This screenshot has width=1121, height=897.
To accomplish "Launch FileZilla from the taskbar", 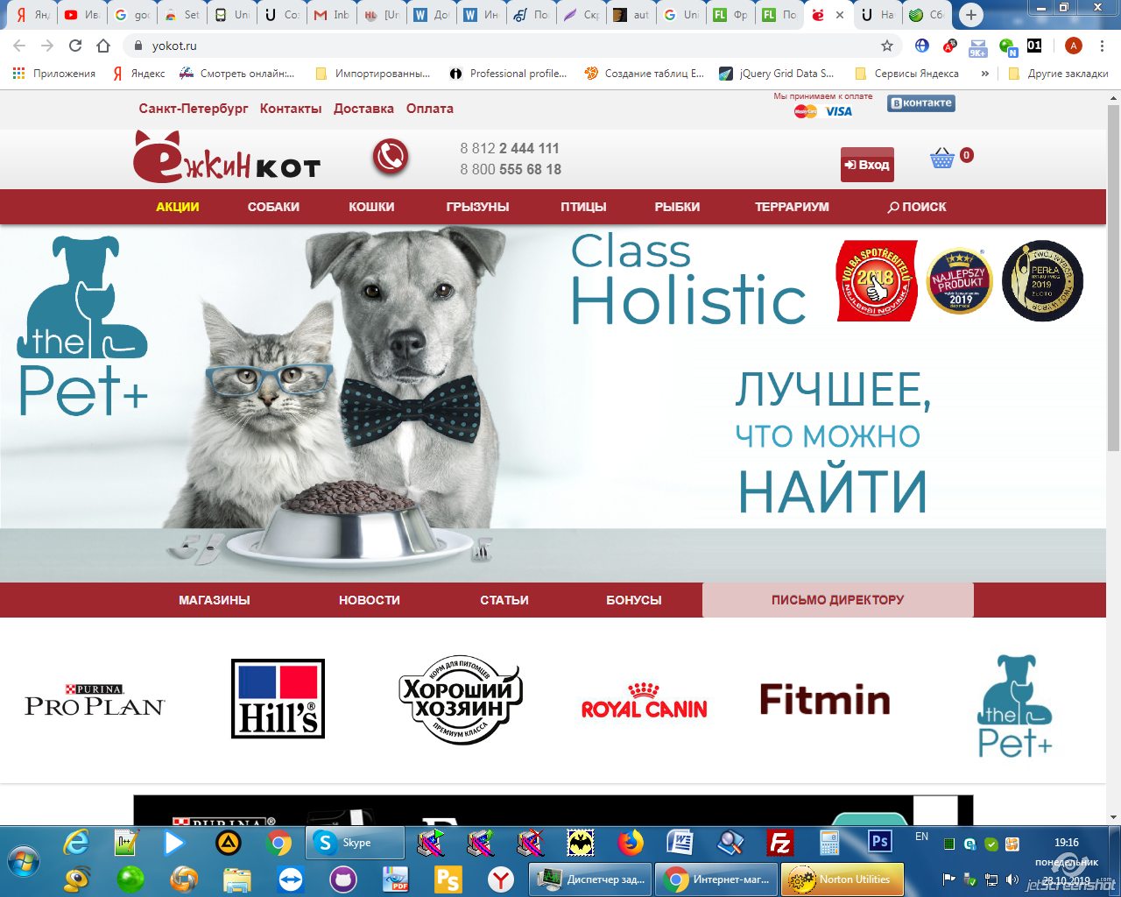I will pyautogui.click(x=779, y=843).
